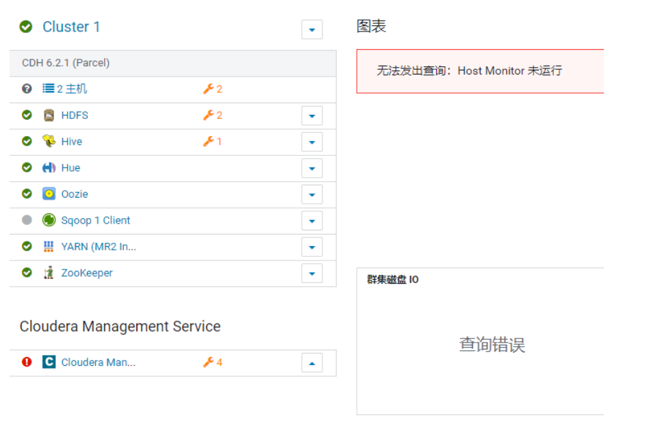Open the Hue service link
Screen dimensions: 647x426
[71, 168]
